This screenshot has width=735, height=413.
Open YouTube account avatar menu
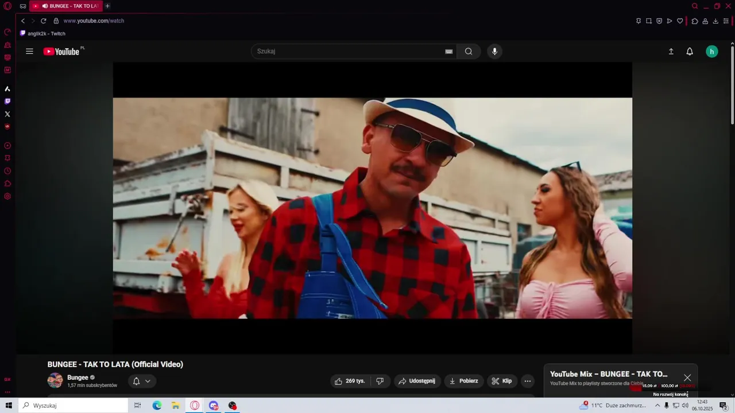coord(712,52)
